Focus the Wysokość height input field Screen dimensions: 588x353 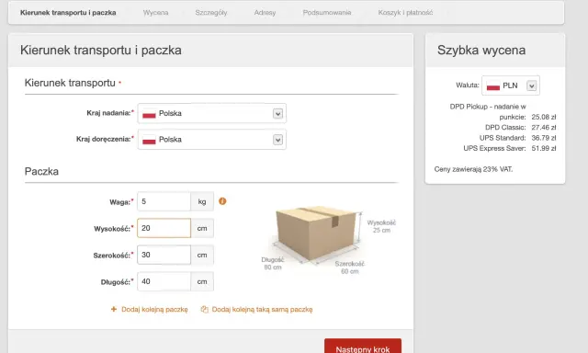pos(164,228)
